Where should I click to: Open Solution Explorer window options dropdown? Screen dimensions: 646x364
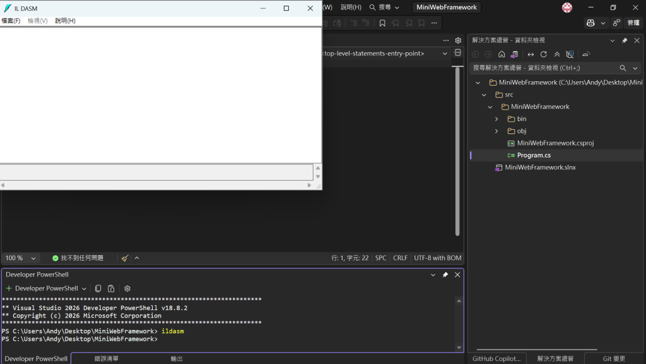click(x=613, y=40)
